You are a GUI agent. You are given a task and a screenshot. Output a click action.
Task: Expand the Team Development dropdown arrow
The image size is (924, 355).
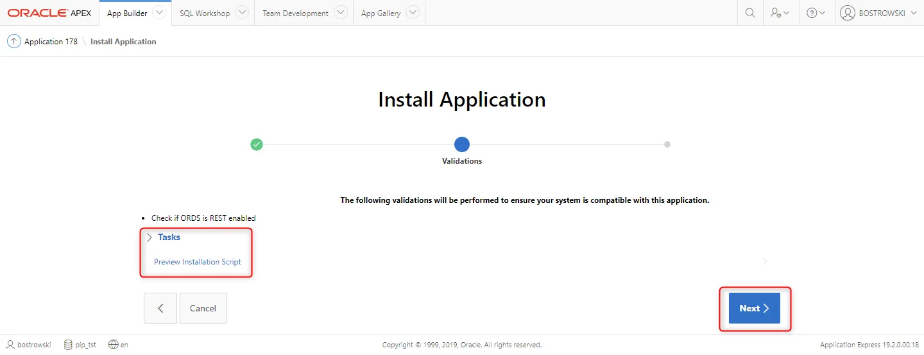[x=341, y=13]
